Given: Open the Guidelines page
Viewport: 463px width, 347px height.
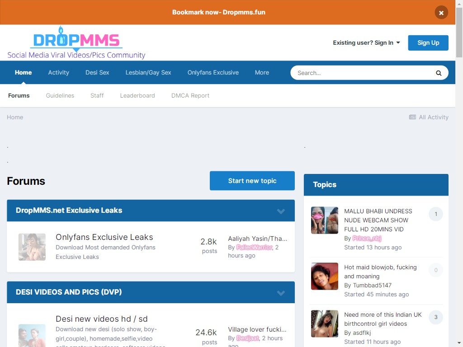Looking at the screenshot, I should tap(60, 96).
